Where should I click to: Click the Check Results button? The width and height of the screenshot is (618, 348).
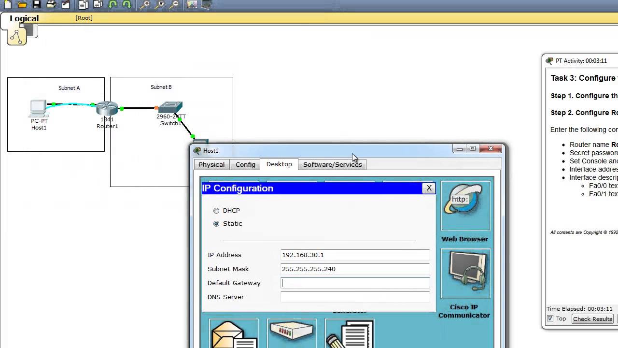click(592, 319)
